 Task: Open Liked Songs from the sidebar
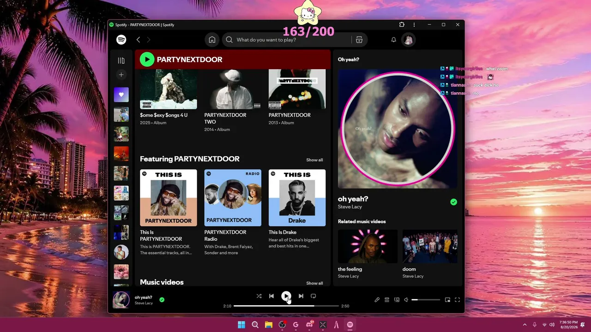coord(121,95)
